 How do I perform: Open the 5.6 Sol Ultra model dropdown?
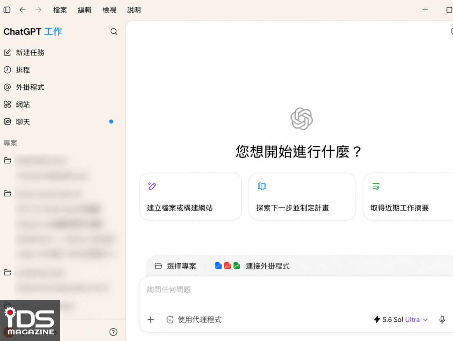coord(401,320)
